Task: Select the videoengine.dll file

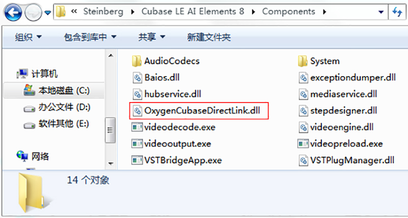Action: (336, 127)
